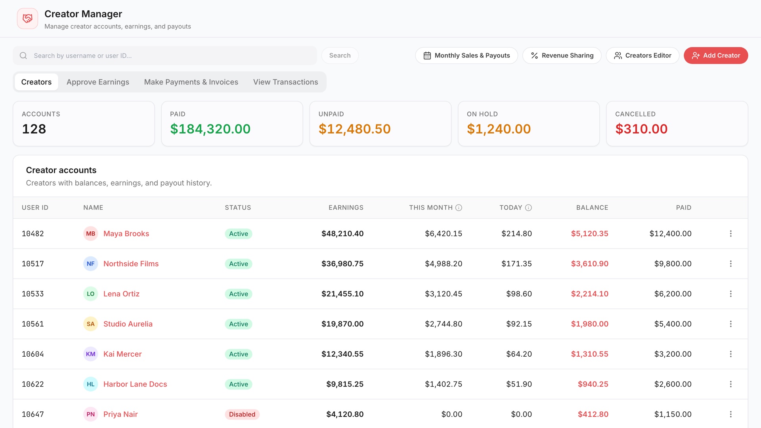Click Priya Nair PN avatar
This screenshot has height=428, width=761.
pyautogui.click(x=90, y=415)
